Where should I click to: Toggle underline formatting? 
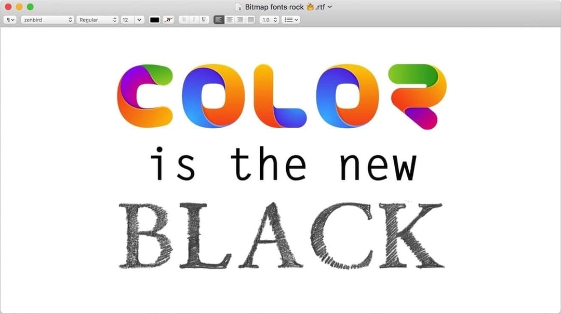pos(204,20)
